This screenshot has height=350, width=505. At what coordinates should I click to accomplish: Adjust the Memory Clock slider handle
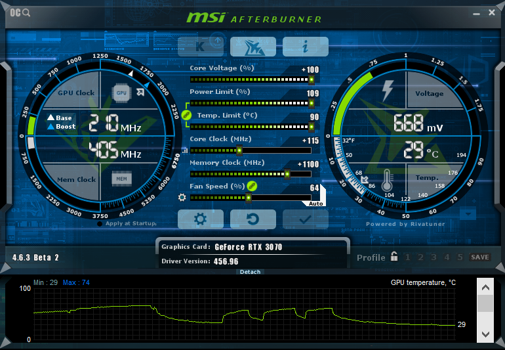[287, 174]
